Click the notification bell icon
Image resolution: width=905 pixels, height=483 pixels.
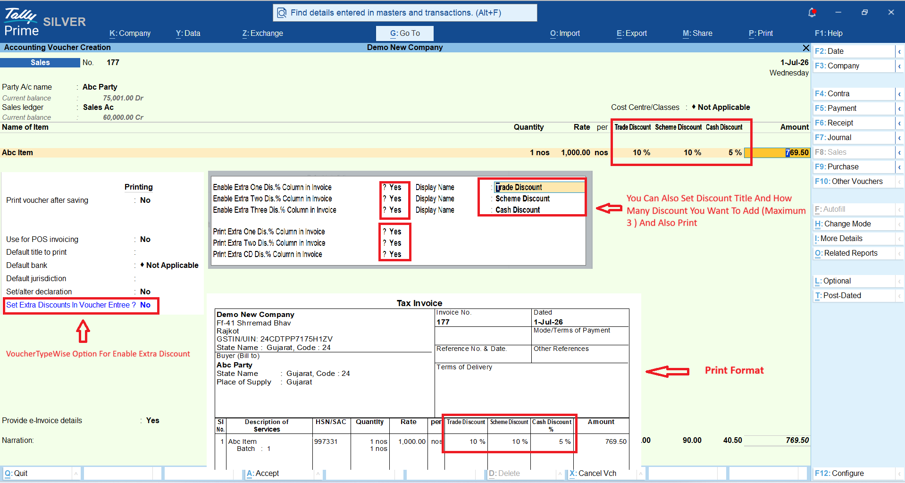(812, 13)
